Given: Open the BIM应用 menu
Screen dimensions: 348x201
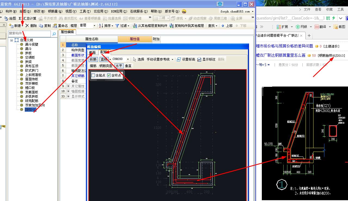Looking at the screenshot, I should (x=119, y=11).
